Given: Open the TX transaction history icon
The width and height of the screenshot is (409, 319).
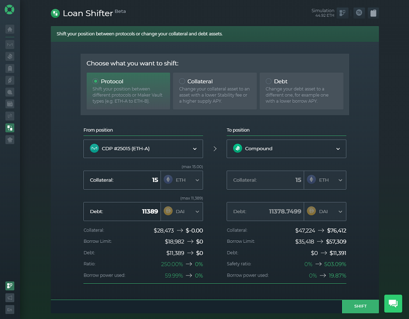Looking at the screenshot, I should coord(359,13).
